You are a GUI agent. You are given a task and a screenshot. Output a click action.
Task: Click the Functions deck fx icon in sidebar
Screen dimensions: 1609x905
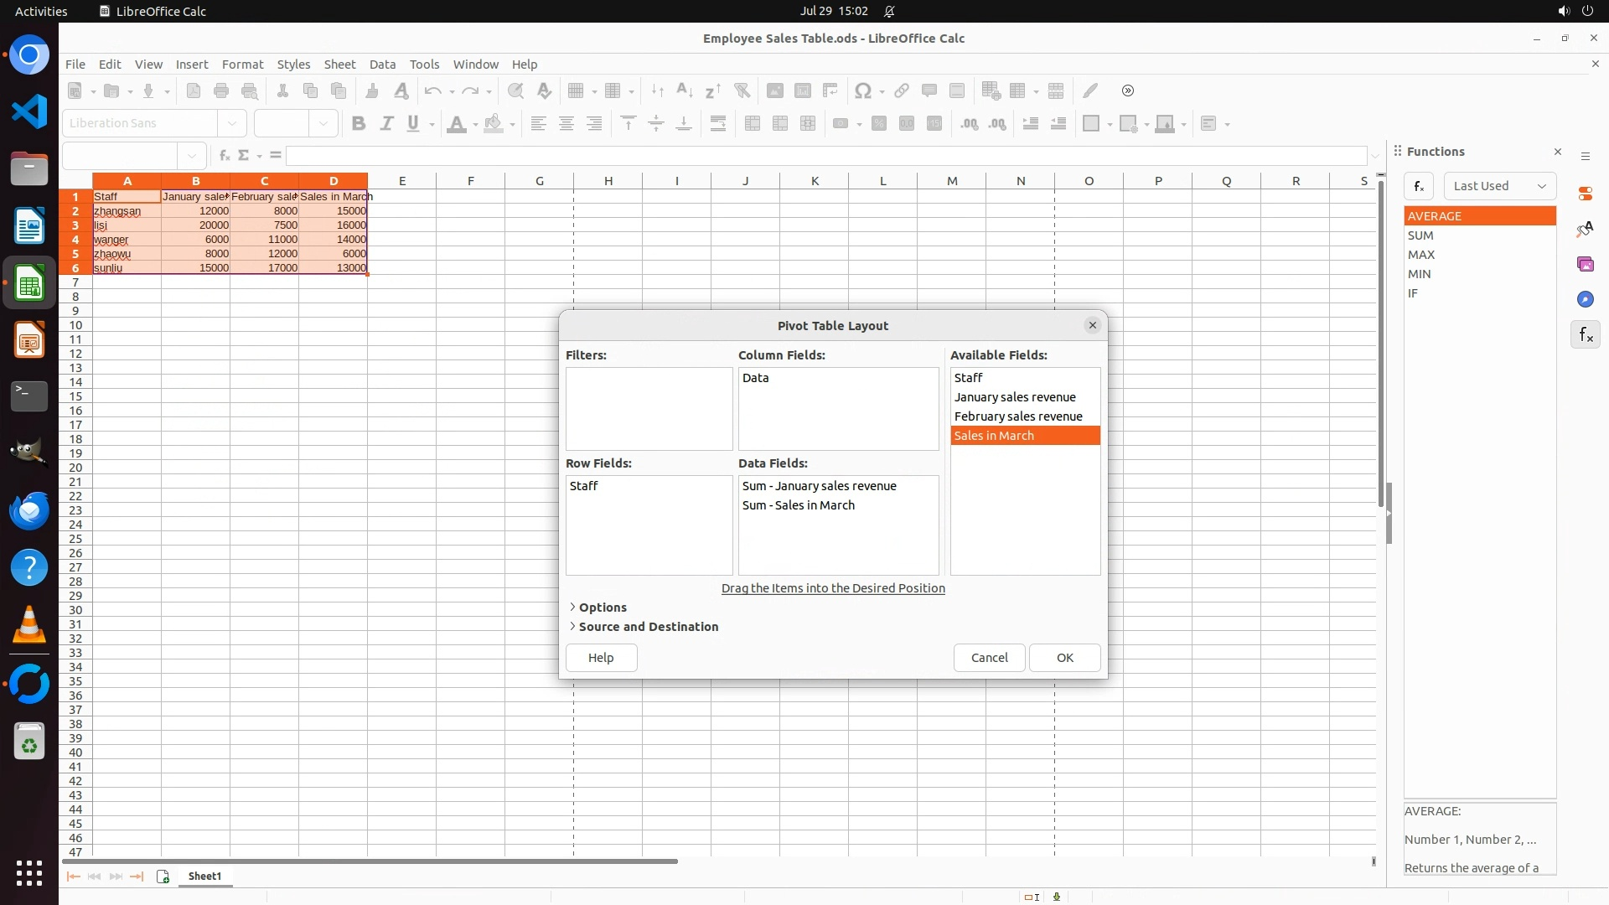1585,335
